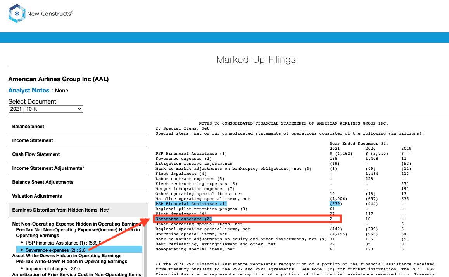Image resolution: width=449 pixels, height=277 pixels.
Task: Click the Regional pilot retention program (8) label
Action: (x=201, y=209)
